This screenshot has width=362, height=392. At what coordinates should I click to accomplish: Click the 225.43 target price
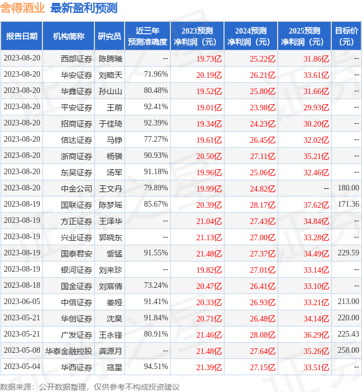point(348,334)
